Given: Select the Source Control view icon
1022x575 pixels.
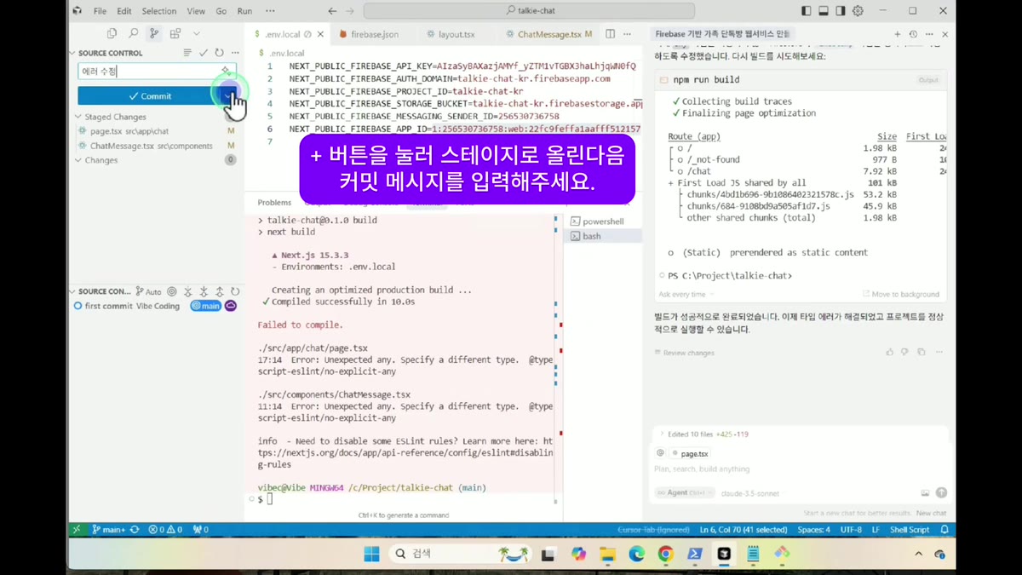Looking at the screenshot, I should click(154, 33).
